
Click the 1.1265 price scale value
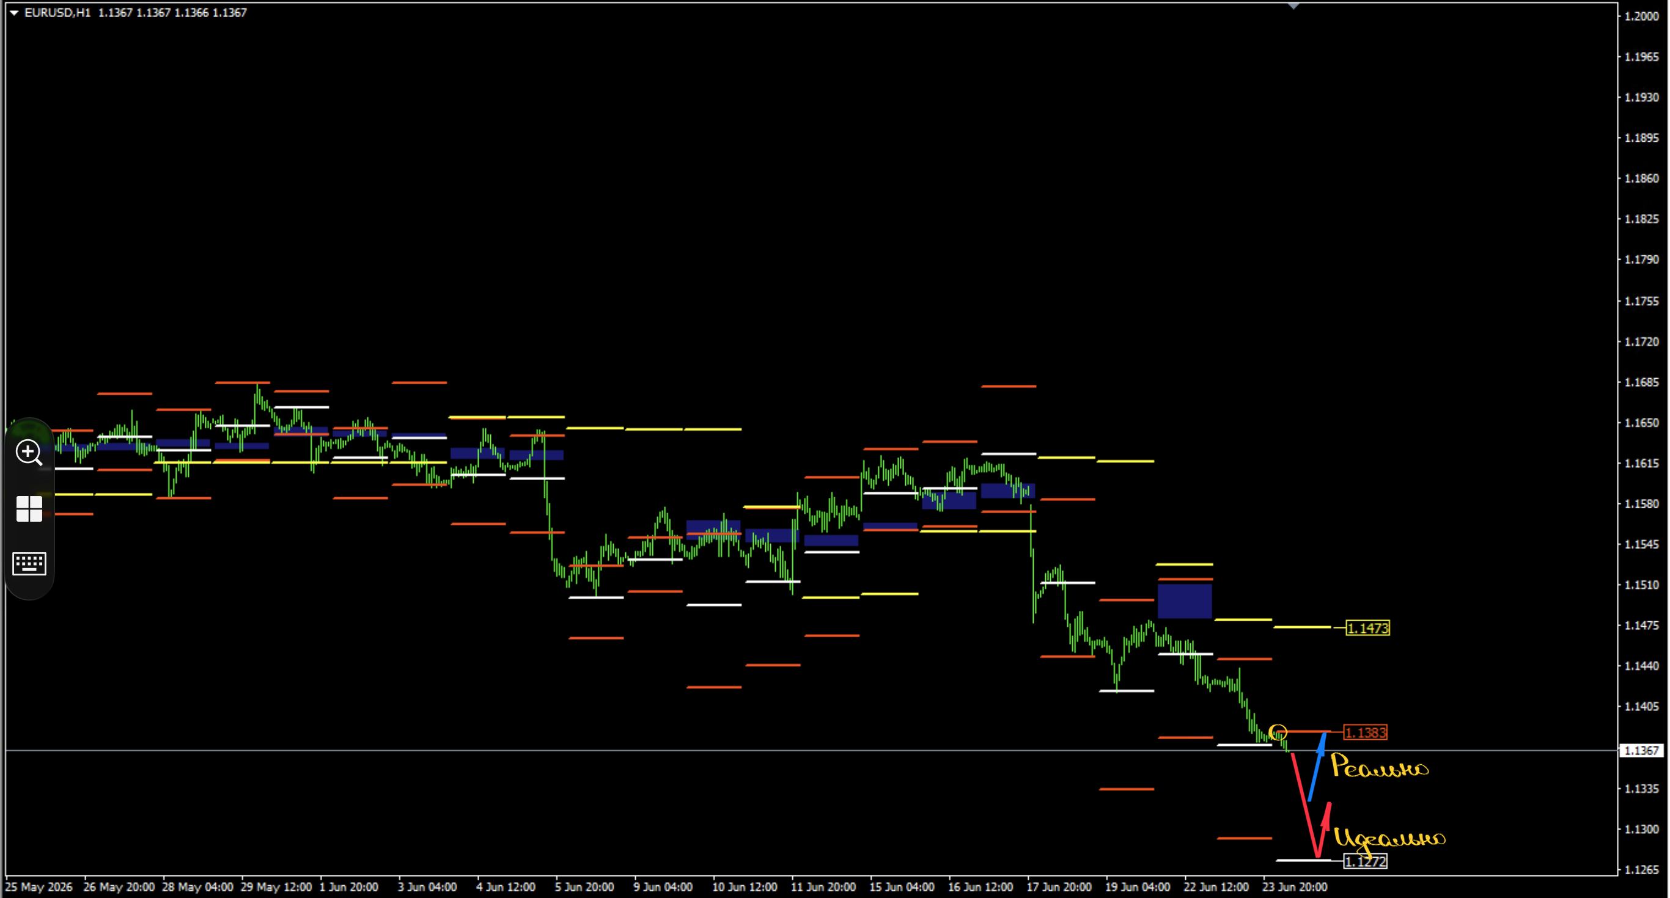(x=1641, y=869)
